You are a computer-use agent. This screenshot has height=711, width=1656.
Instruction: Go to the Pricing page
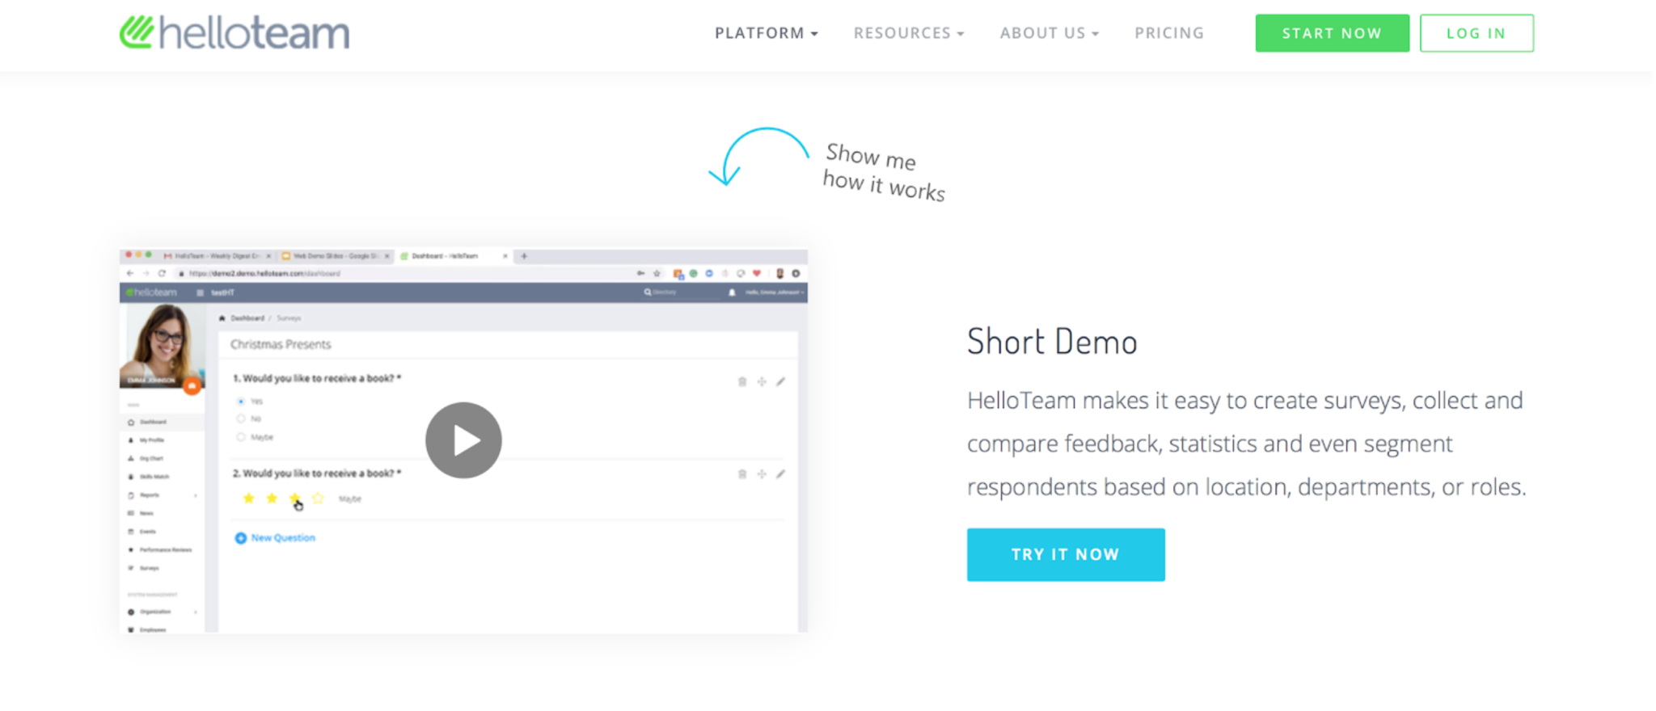[x=1169, y=33]
